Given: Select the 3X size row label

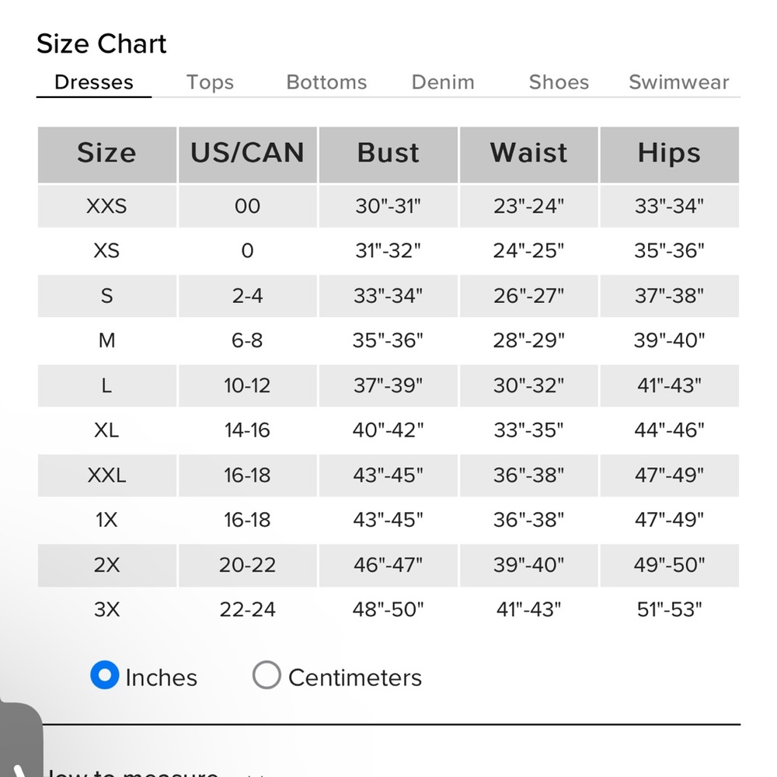Looking at the screenshot, I should pyautogui.click(x=106, y=609).
